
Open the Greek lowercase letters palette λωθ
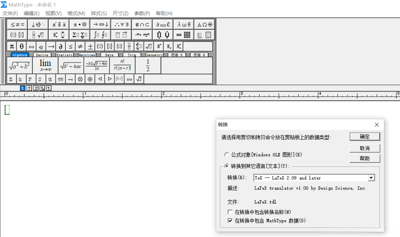point(184,24)
